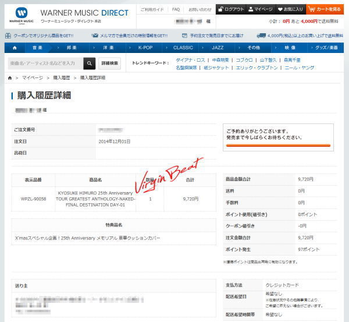The height and width of the screenshot is (322, 349).
Task: Click the エリック・クラプトン trend keyword
Action: (257, 68)
